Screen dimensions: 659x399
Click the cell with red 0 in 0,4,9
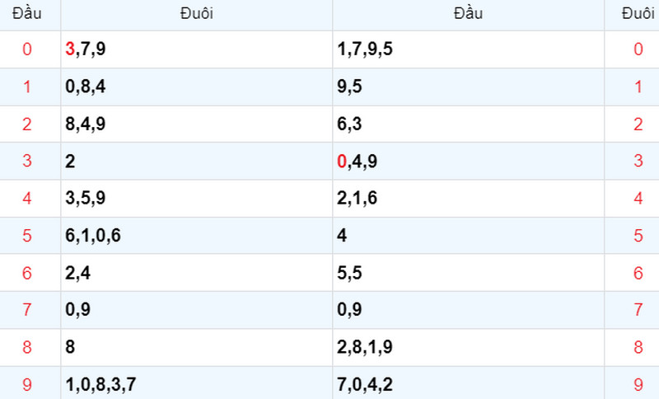(468, 161)
